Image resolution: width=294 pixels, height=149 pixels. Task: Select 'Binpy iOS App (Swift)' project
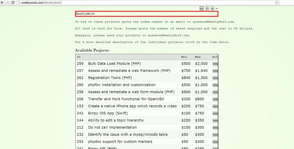pyautogui.click(x=108, y=114)
